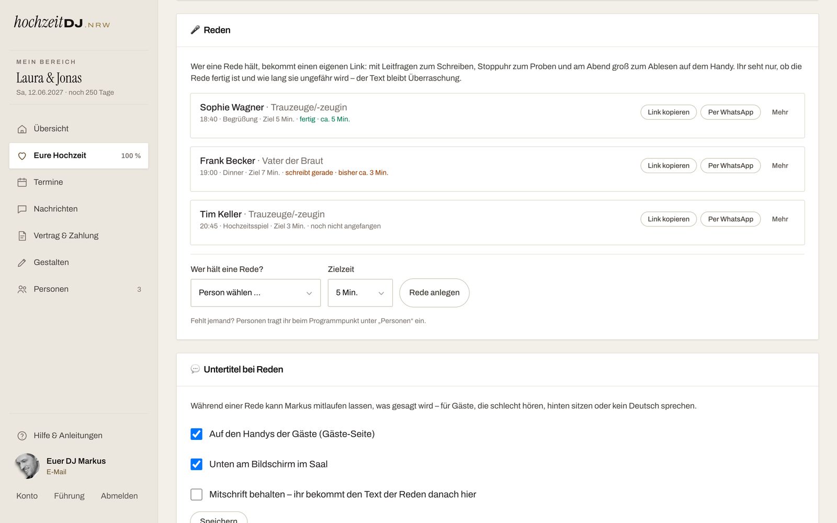Open Gestalten in the sidebar

point(78,262)
